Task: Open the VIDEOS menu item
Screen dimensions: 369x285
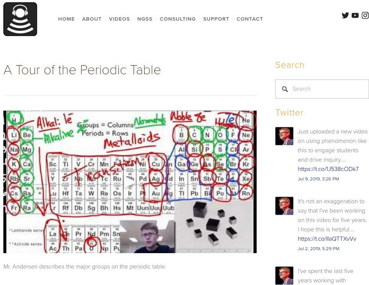Action: [x=119, y=19]
